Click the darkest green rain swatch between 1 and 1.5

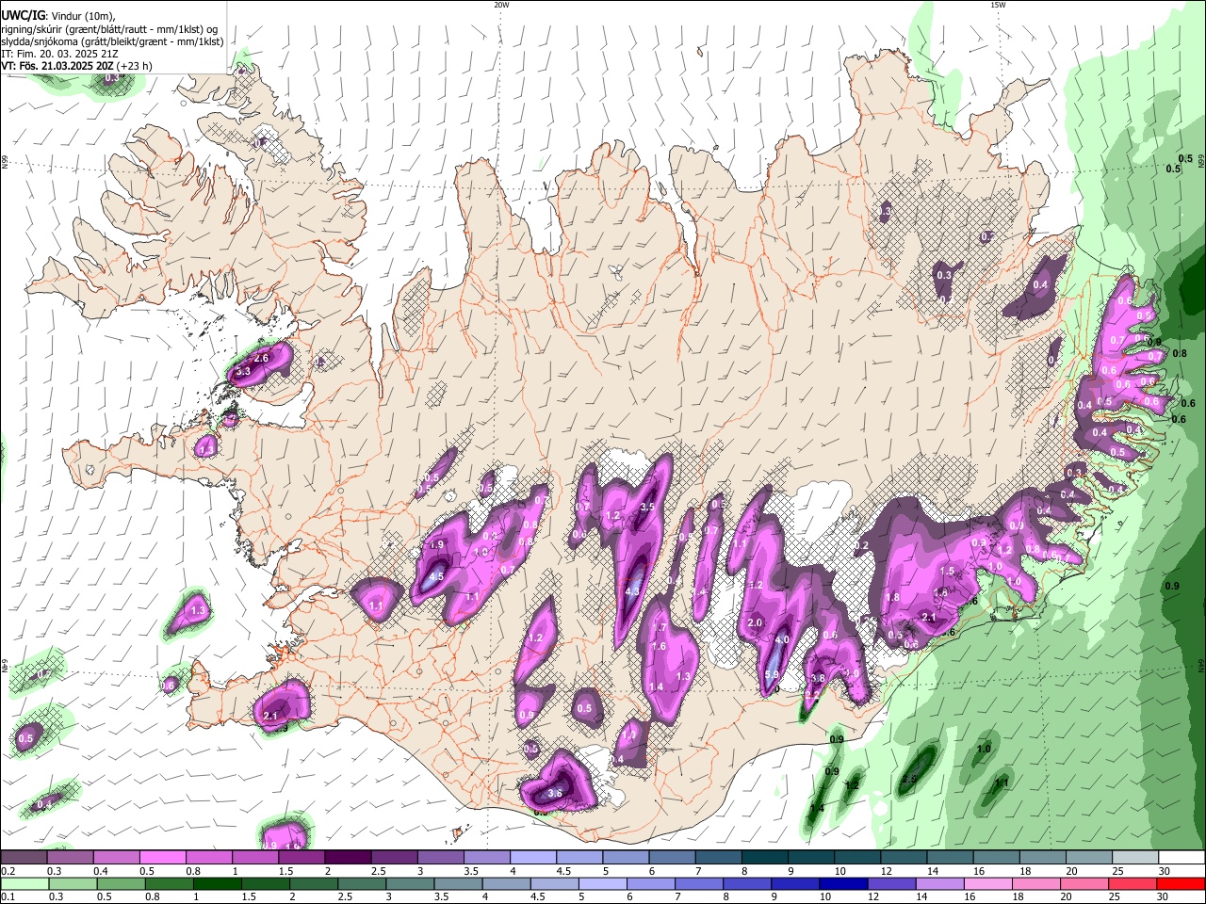pos(217,884)
